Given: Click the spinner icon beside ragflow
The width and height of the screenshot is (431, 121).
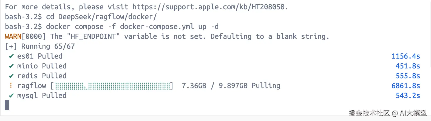Looking at the screenshot, I should click(11, 86).
